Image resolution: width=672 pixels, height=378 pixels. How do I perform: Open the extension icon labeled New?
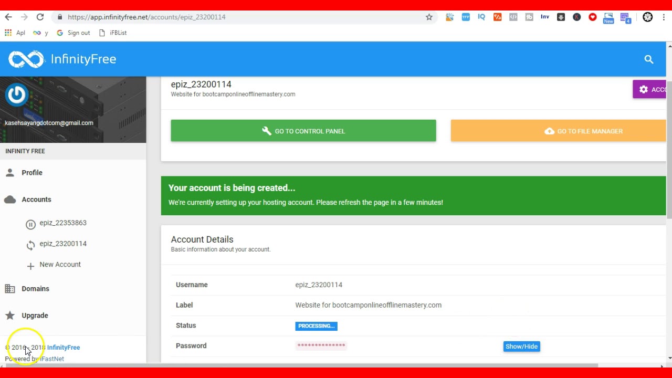click(x=608, y=18)
